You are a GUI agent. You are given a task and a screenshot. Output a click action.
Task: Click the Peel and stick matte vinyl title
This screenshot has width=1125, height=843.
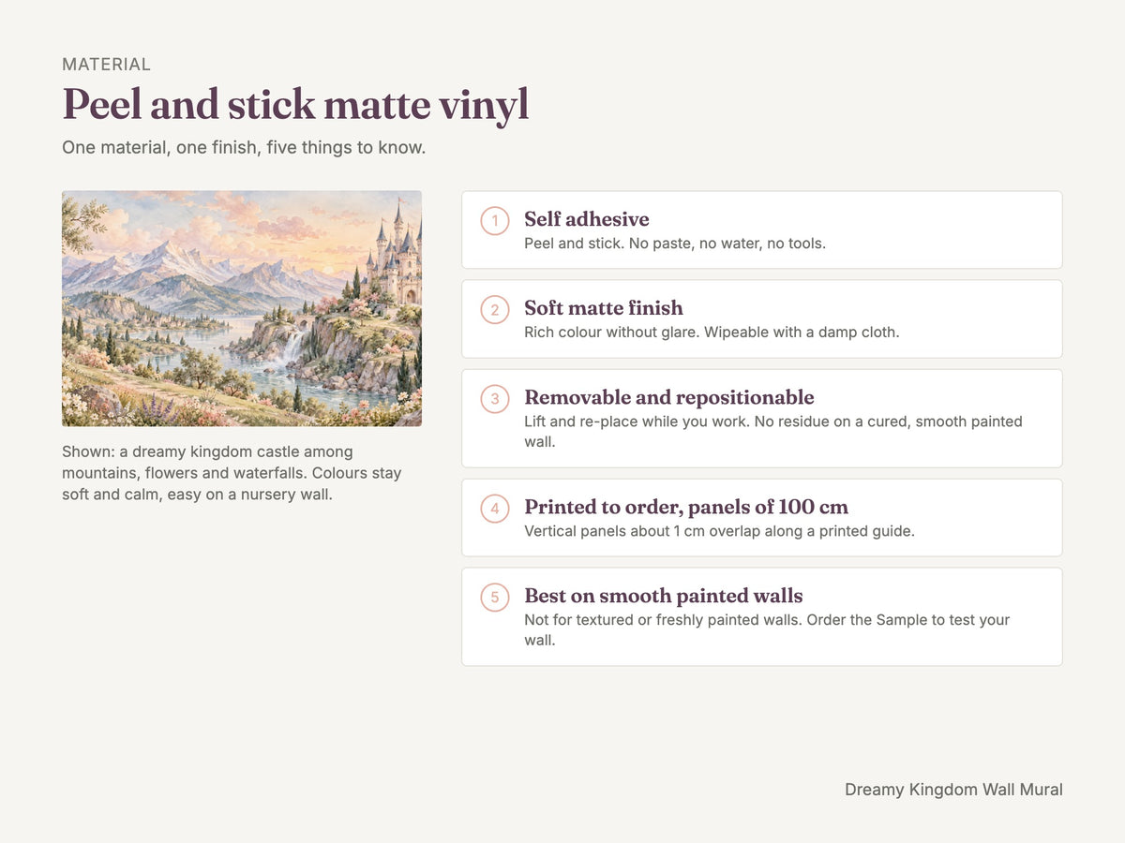point(295,105)
